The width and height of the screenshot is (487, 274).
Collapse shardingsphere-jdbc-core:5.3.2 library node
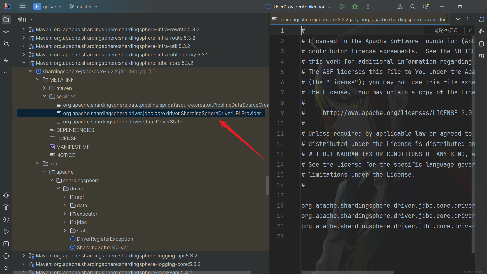24,63
